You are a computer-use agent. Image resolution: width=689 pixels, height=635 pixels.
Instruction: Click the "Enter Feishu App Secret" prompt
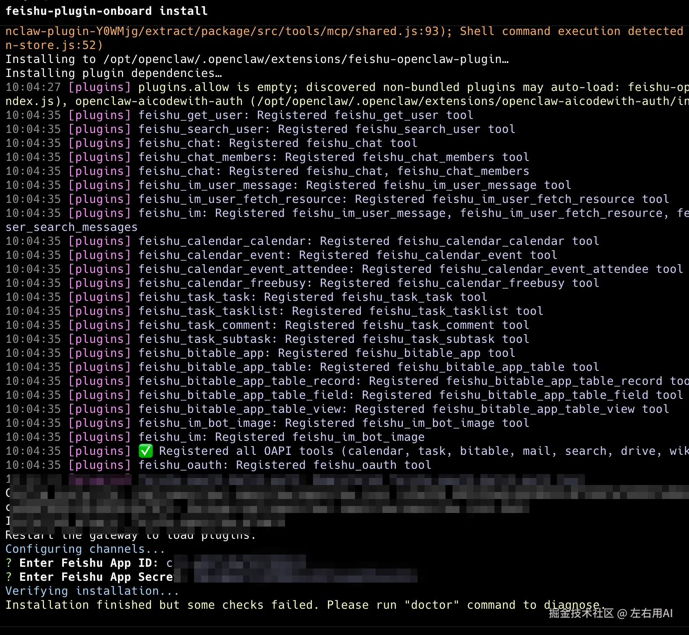pyautogui.click(x=89, y=577)
